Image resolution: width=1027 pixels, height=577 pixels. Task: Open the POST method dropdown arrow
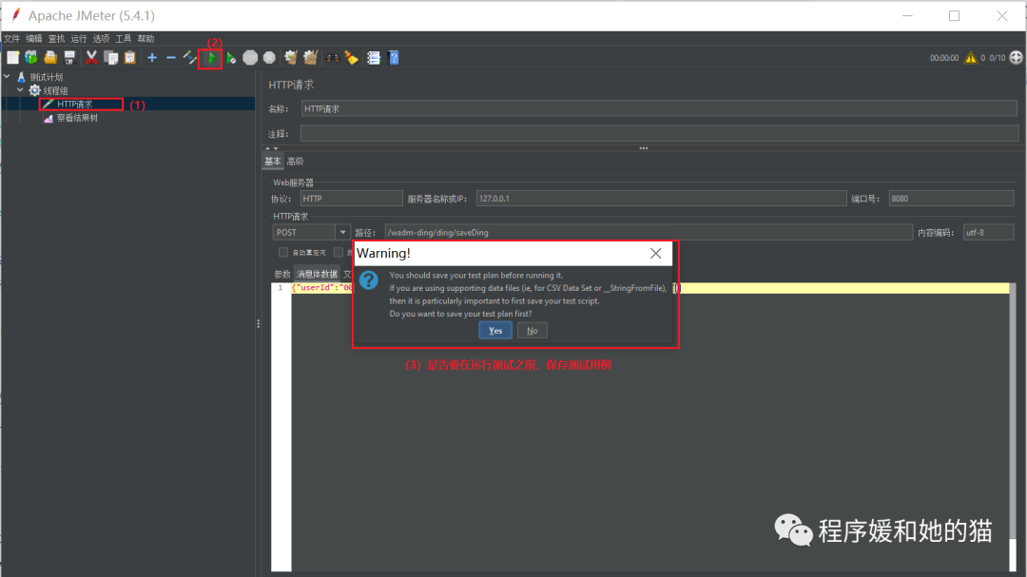(342, 233)
